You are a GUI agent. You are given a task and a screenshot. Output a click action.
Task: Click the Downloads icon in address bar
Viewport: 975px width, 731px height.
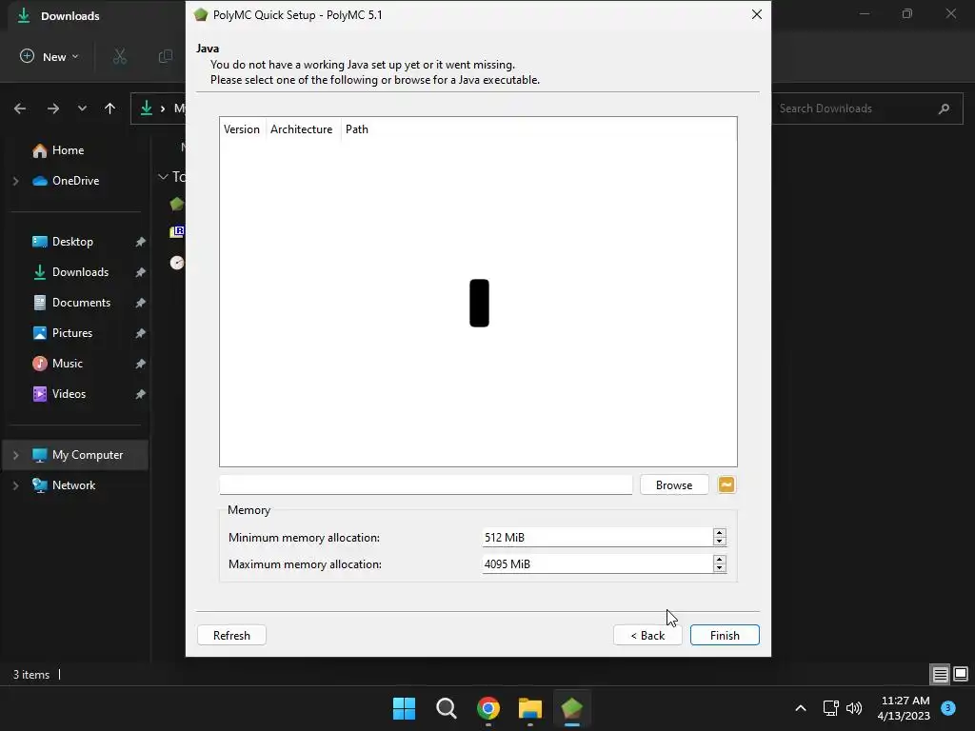click(x=146, y=109)
